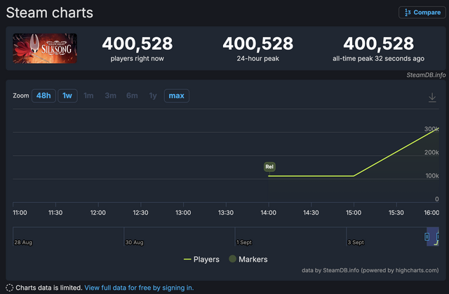Click the loading circle icon by Charts data
The height and width of the screenshot is (294, 449).
(x=9, y=288)
